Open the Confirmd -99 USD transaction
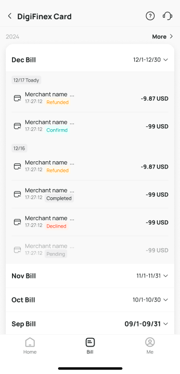The image size is (180, 374). point(90,126)
